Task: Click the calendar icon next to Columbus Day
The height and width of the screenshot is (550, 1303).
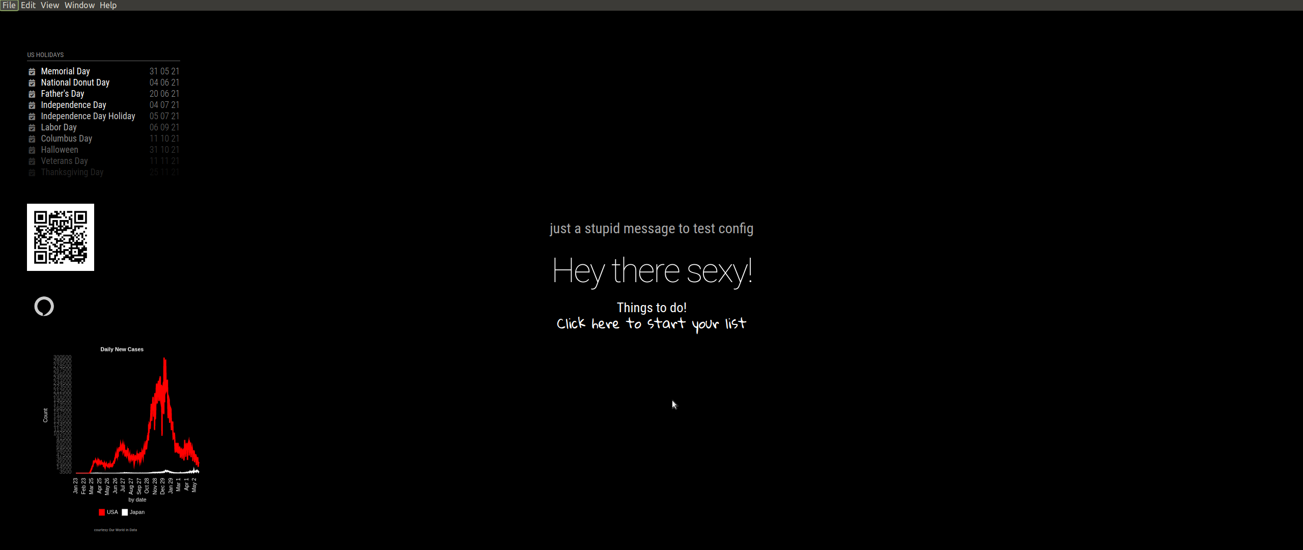Action: click(x=32, y=139)
